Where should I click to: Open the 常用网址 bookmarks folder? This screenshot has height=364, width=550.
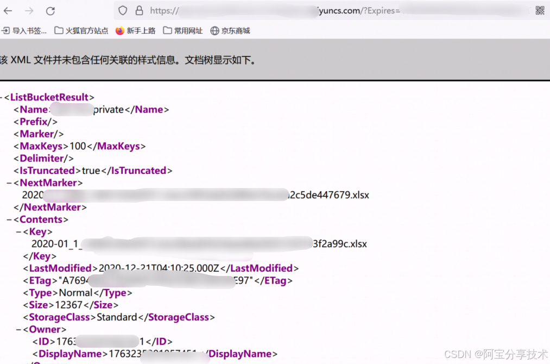click(x=183, y=31)
